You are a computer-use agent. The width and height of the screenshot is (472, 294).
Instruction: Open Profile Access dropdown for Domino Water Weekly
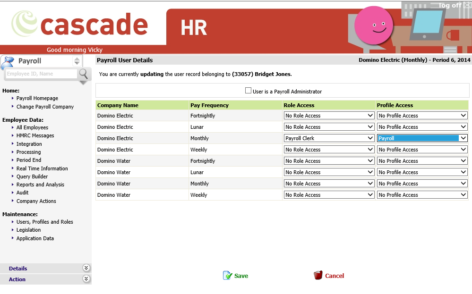point(422,195)
